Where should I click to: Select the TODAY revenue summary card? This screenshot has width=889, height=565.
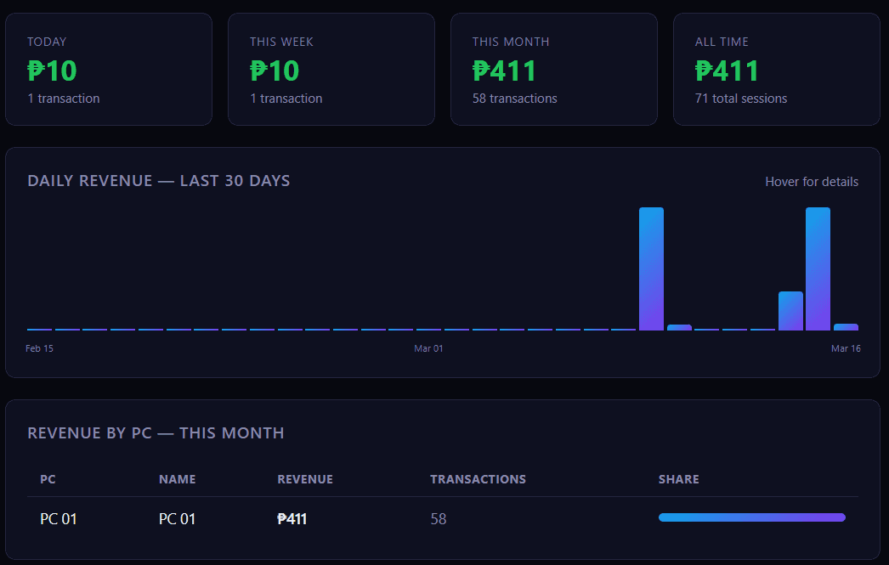click(x=108, y=69)
